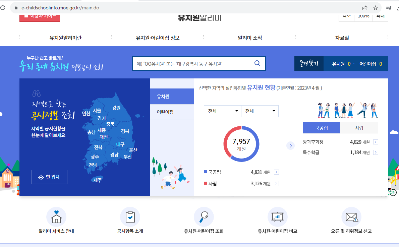Open the 이용자 가이드

[x=40, y=16]
